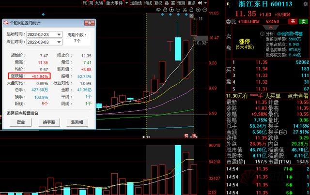Click the 总手 427.60万 value in dialog
Viewport: 310px width, 195px height.
click(40, 90)
